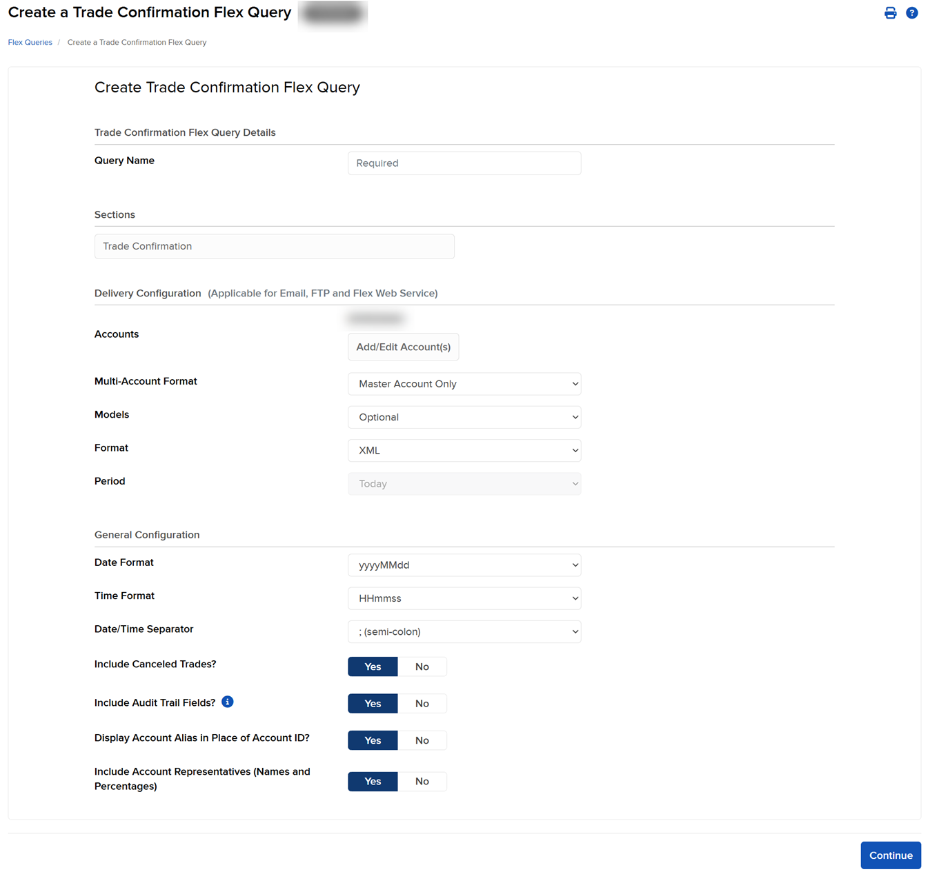Viewport: 928px width, 874px height.
Task: Enable Include Canceled Trades
Action: (373, 667)
